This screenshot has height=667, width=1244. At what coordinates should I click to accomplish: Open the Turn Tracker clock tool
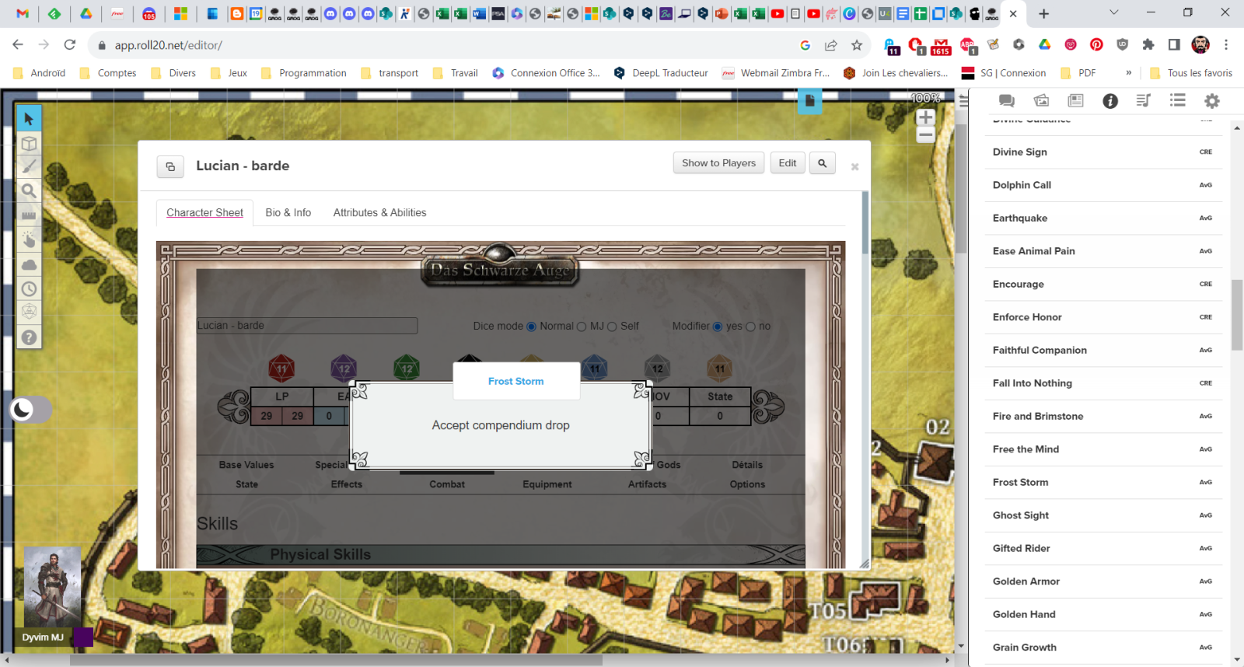coord(29,288)
